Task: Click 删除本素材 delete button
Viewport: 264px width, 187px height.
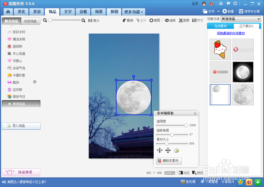Action: point(169,161)
